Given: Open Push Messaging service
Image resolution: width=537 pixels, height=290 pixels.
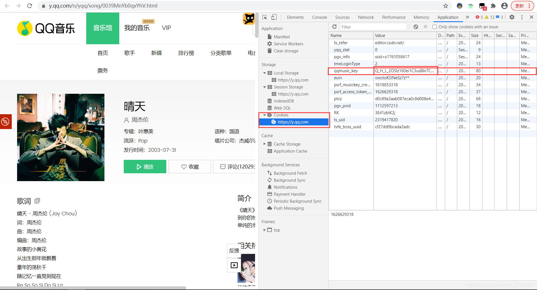Looking at the screenshot, I should (x=288, y=208).
